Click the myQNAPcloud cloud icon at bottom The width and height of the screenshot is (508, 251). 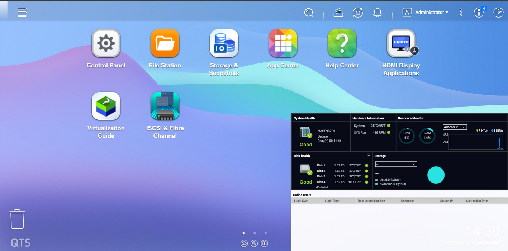tap(244, 243)
